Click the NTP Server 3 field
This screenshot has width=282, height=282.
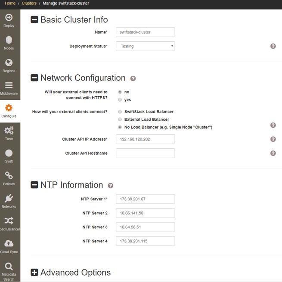(x=146, y=227)
